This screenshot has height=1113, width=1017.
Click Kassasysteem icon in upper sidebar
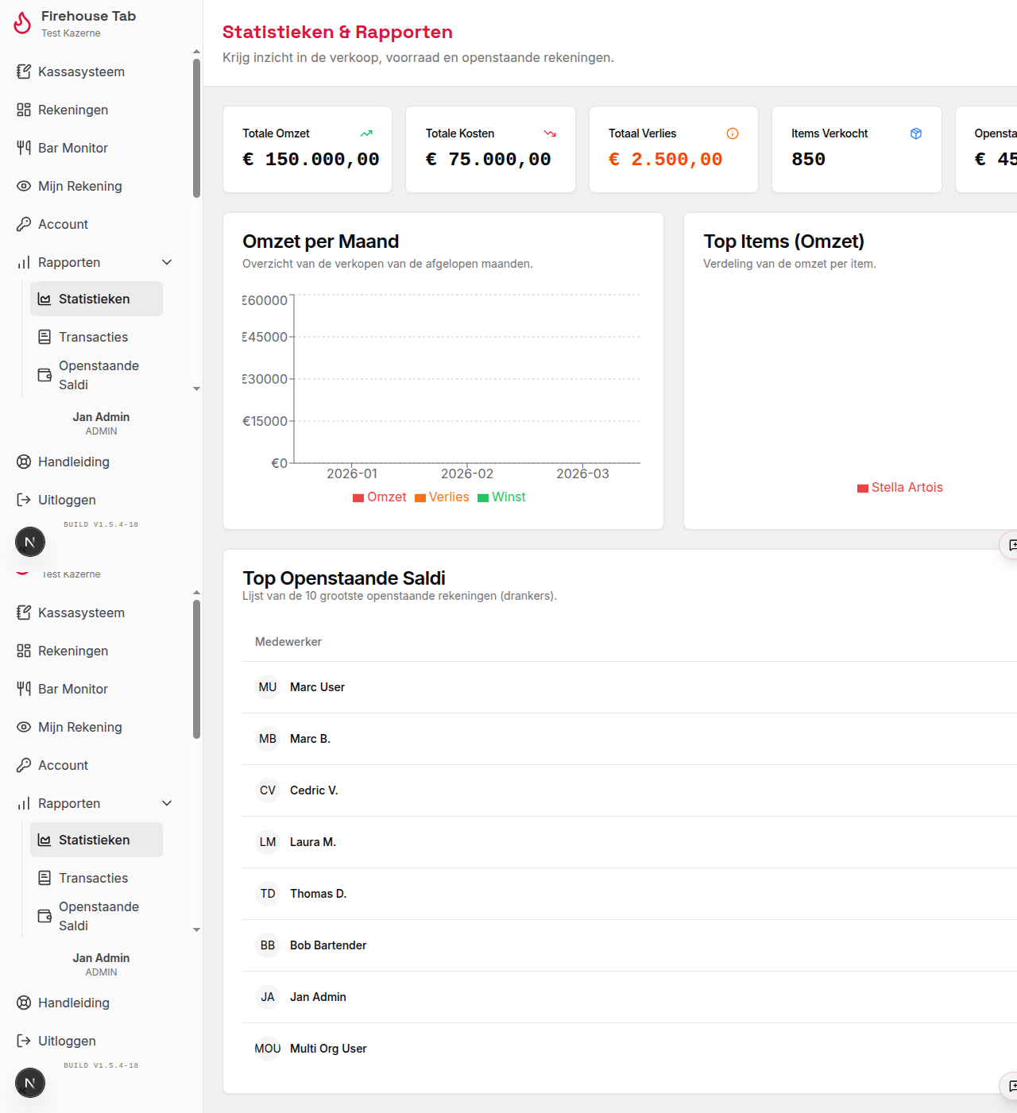24,71
